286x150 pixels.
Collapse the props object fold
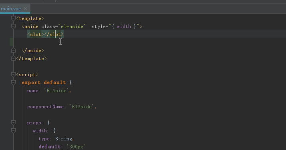pos(13,122)
